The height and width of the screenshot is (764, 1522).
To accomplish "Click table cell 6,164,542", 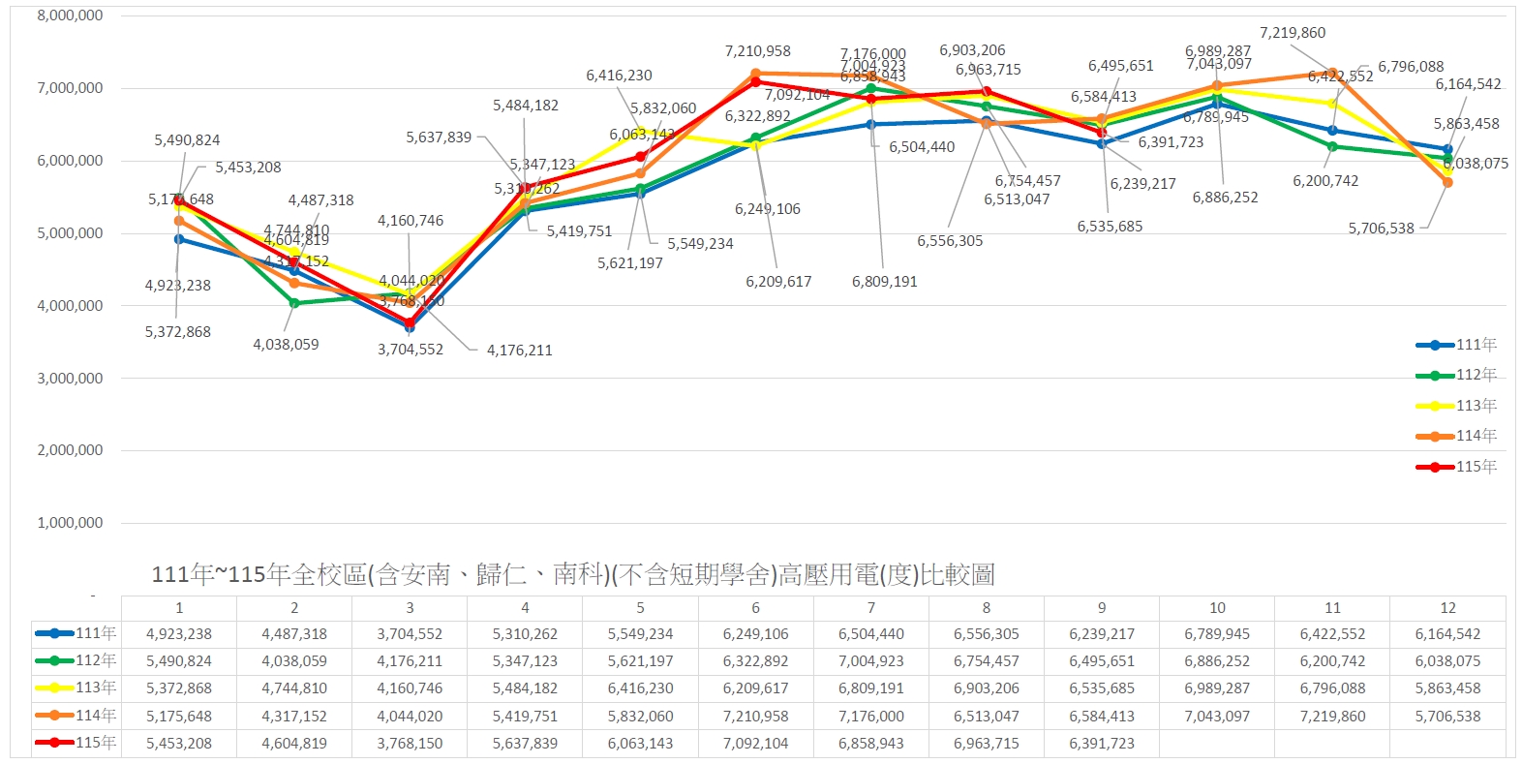I will pos(1447,634).
